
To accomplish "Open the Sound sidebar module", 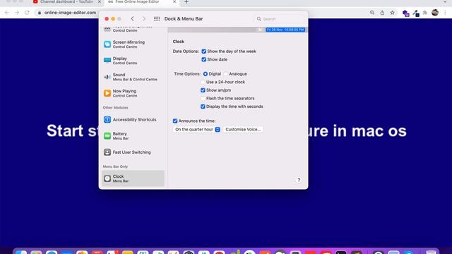I will (x=133, y=77).
